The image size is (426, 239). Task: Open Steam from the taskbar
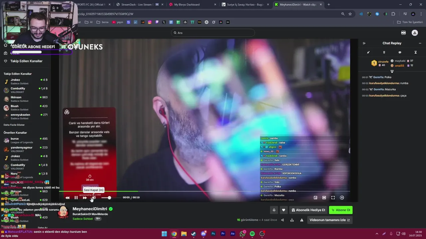[x=193, y=234]
